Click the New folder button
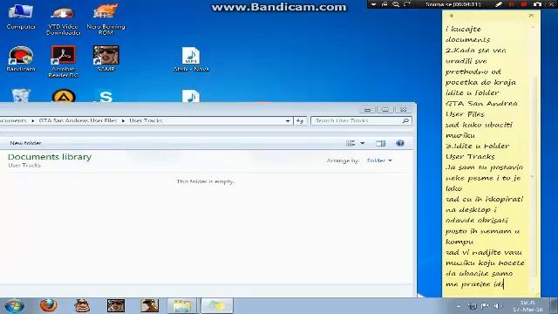This screenshot has height=314, width=558. pyautogui.click(x=25, y=143)
